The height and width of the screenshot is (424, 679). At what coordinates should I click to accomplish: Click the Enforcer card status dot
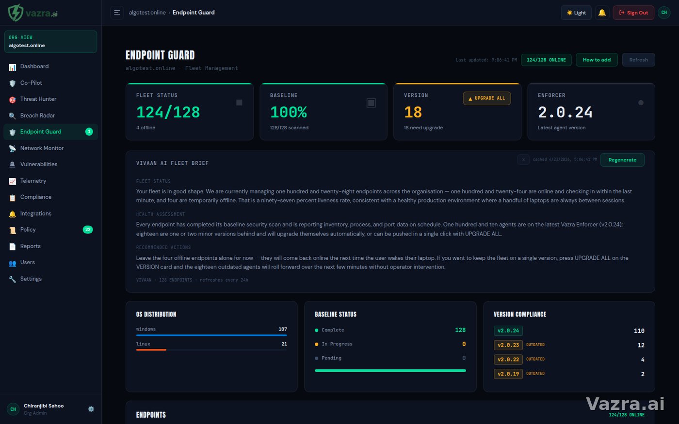tap(641, 103)
